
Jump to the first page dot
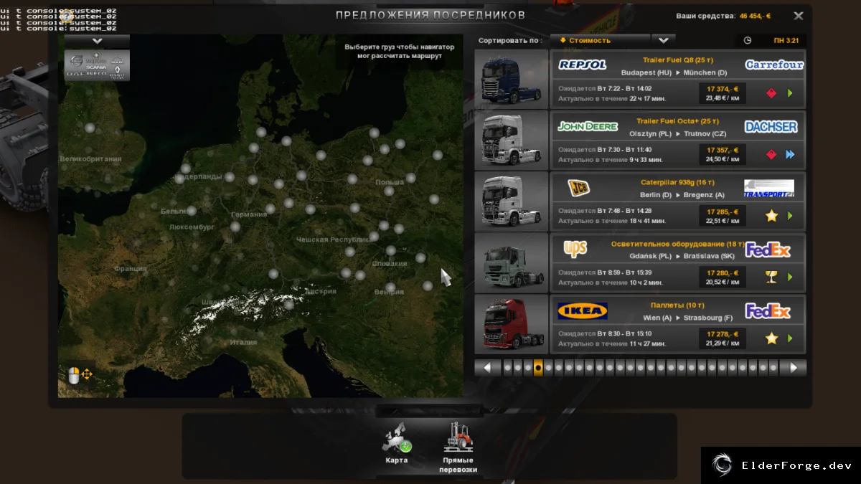(507, 368)
